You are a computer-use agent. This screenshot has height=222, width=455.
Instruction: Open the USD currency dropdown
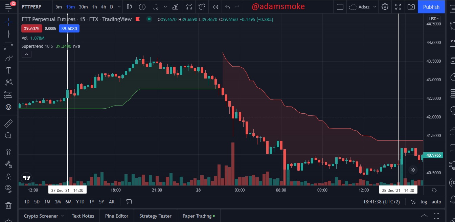[434, 19]
